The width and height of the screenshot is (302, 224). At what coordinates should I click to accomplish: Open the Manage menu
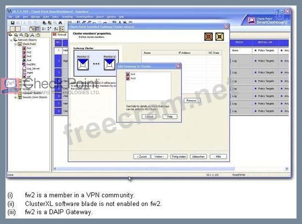click(35, 17)
